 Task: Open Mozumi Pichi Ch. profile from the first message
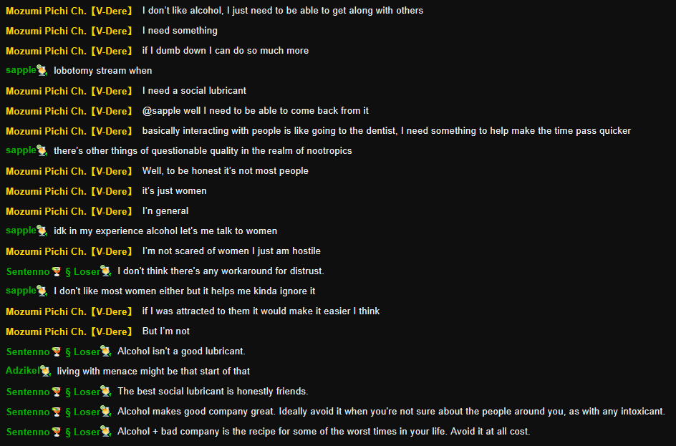click(69, 10)
